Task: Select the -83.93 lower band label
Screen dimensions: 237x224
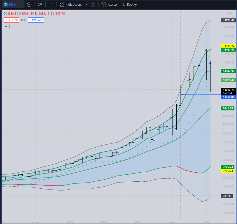Action: click(x=227, y=196)
